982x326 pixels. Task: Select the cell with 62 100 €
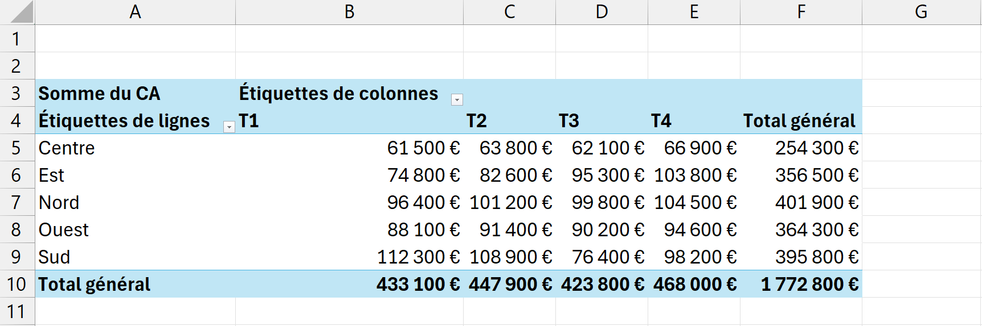[602, 148]
